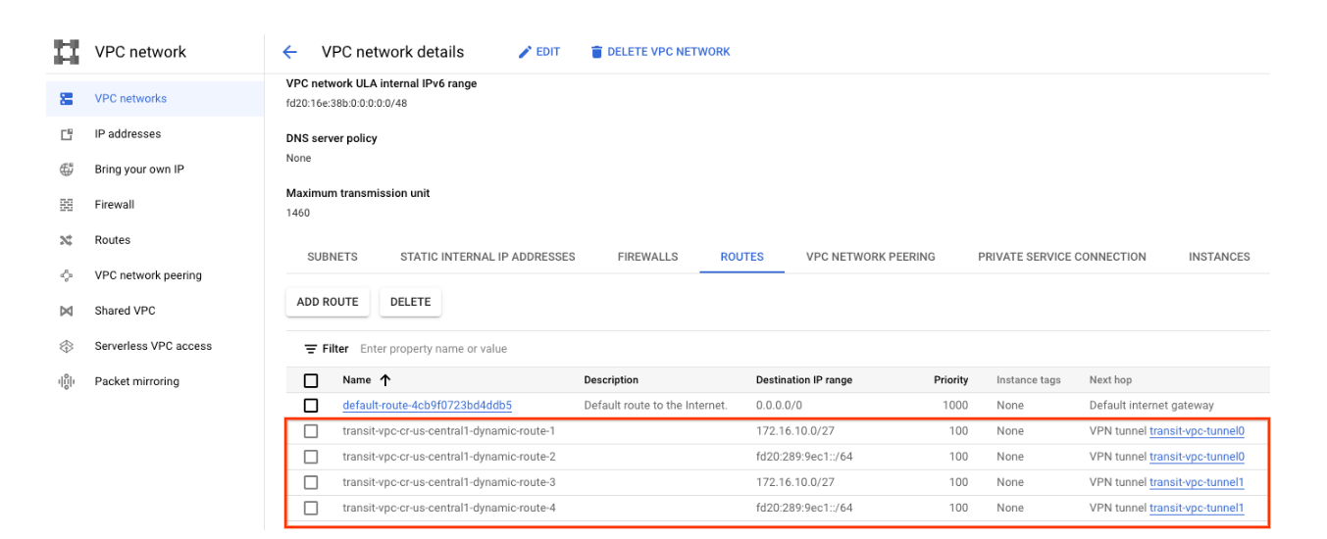Click the IP addresses sidebar icon
This screenshot has height=539, width=1327.
[x=67, y=134]
